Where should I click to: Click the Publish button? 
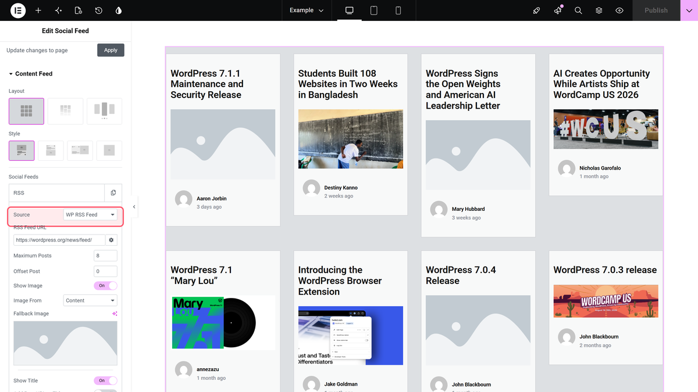pyautogui.click(x=656, y=10)
